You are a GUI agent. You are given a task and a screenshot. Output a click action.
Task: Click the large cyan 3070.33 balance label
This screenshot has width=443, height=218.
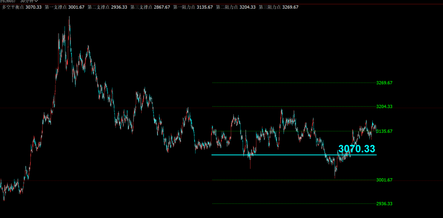(x=357, y=149)
